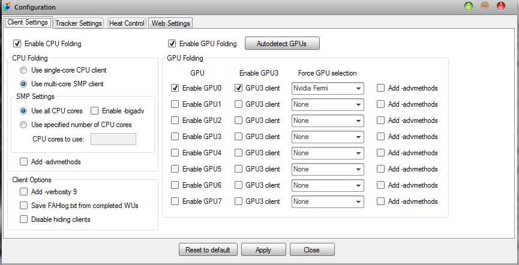Check Add -verbosity 9 option
The width and height of the screenshot is (519, 265).
pyautogui.click(x=24, y=192)
